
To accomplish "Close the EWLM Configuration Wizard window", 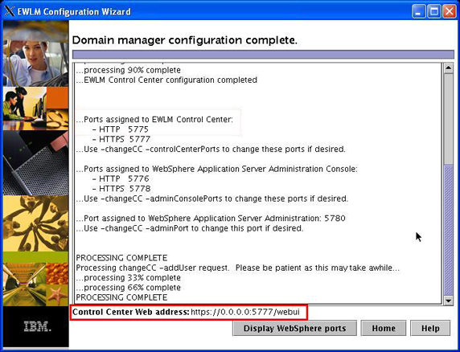I will (x=450, y=12).
